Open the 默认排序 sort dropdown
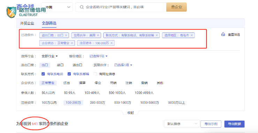Image resolution: width=258 pixels, height=133 pixels. tap(182, 124)
